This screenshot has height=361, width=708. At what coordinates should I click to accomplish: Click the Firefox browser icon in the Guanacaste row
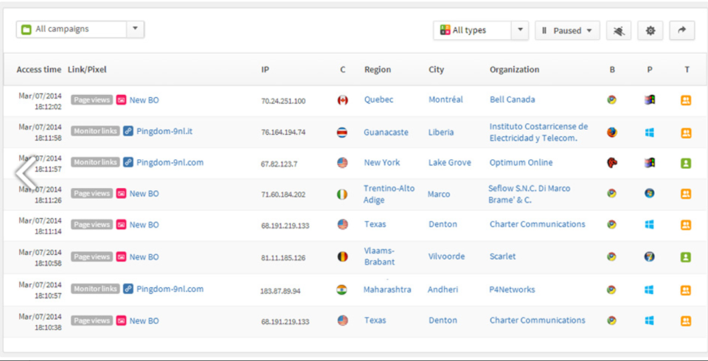tap(611, 133)
